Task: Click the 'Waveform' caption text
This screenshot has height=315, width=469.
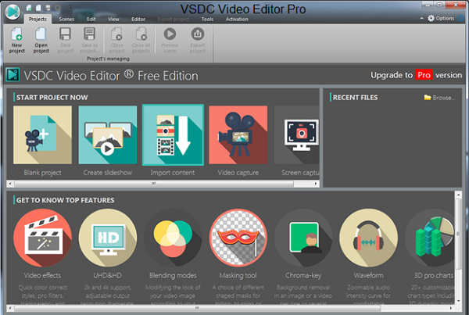Action: coord(368,275)
